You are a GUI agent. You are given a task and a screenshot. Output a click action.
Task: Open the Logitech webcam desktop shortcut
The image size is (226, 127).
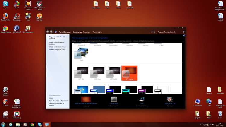coord(5,91)
